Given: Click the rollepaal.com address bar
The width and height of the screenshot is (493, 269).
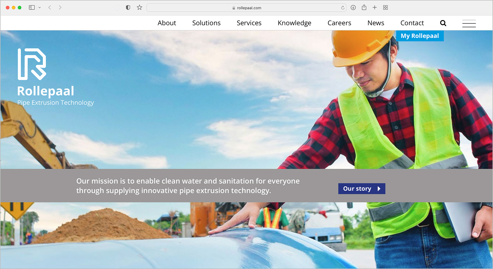Looking at the screenshot, I should point(246,8).
